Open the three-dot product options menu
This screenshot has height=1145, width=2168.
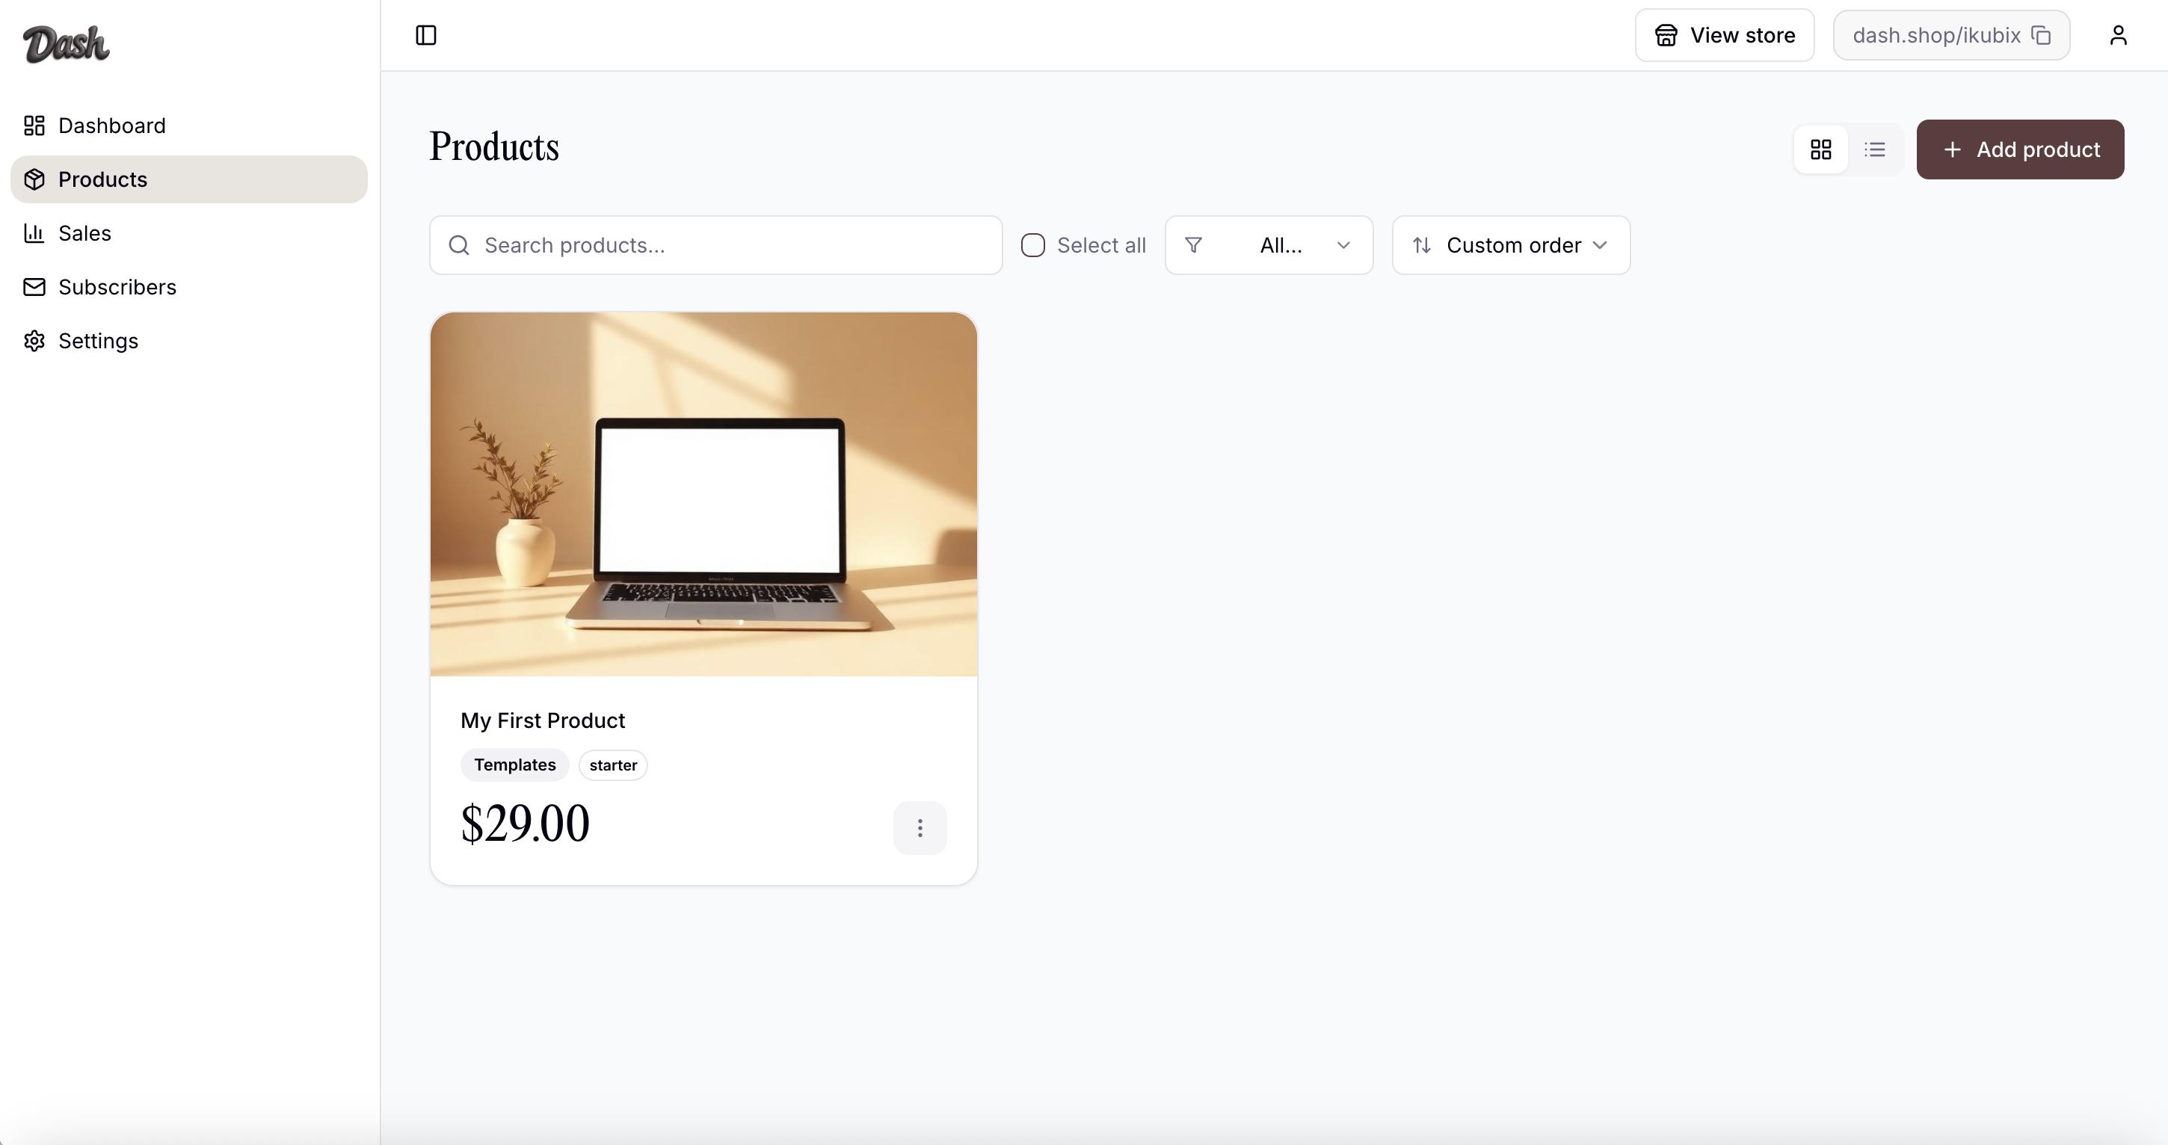[x=919, y=828]
